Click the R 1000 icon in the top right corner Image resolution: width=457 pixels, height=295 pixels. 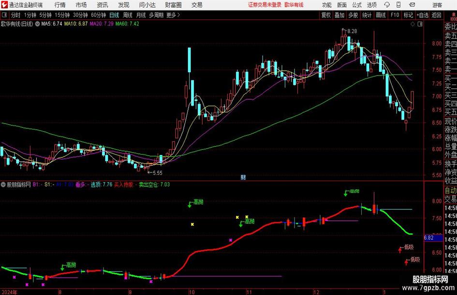tap(454, 16)
